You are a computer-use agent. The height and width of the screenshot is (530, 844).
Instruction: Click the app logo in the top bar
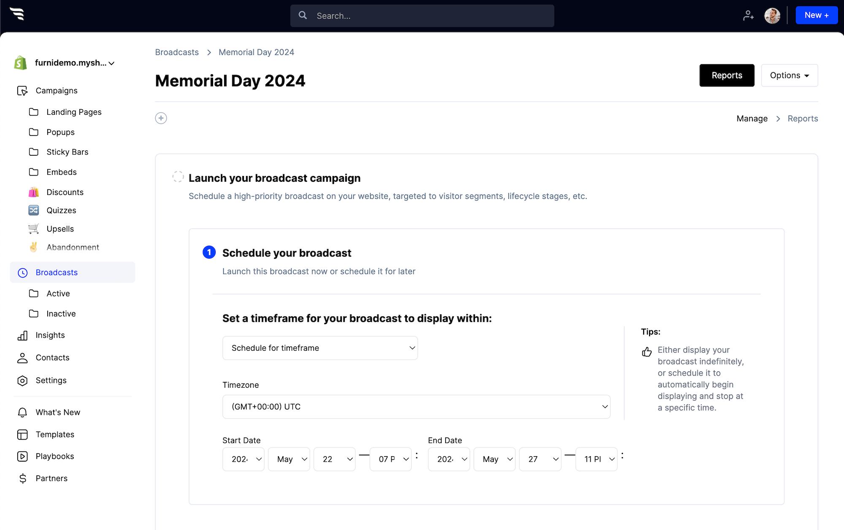tap(17, 14)
